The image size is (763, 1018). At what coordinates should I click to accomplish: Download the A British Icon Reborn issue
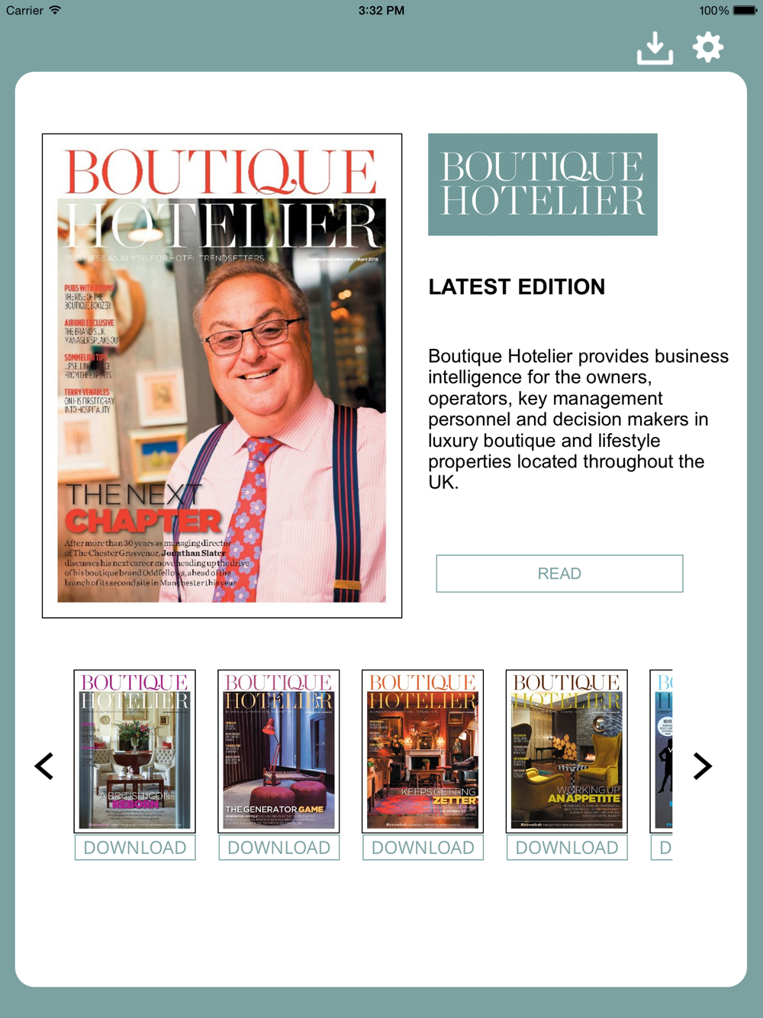point(135,848)
